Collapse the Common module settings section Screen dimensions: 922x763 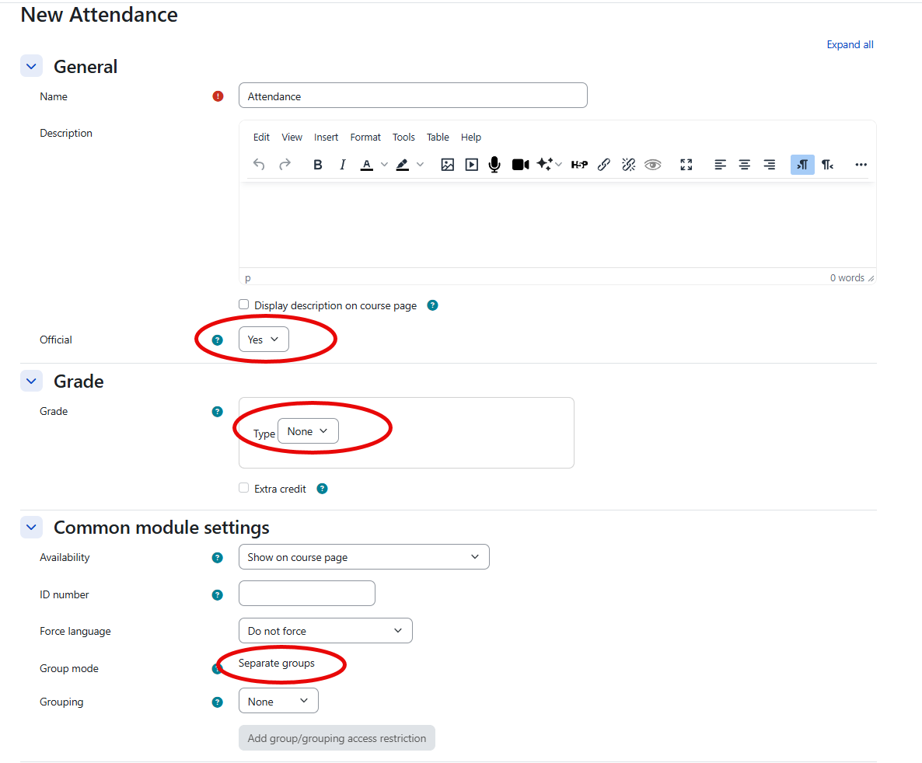(x=31, y=528)
